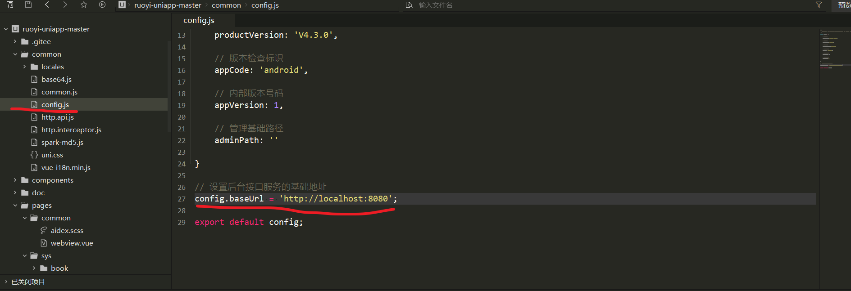Expand the .gitee folder

click(15, 41)
